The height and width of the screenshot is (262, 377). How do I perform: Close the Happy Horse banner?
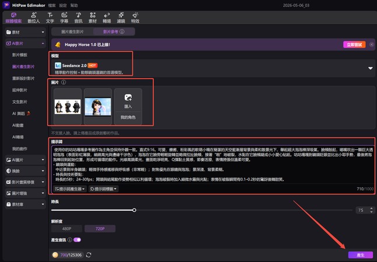pyautogui.click(x=372, y=44)
